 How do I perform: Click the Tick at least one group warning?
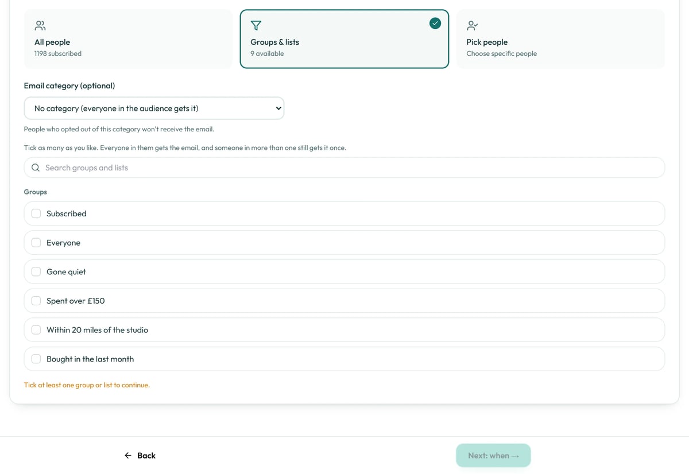coord(87,385)
